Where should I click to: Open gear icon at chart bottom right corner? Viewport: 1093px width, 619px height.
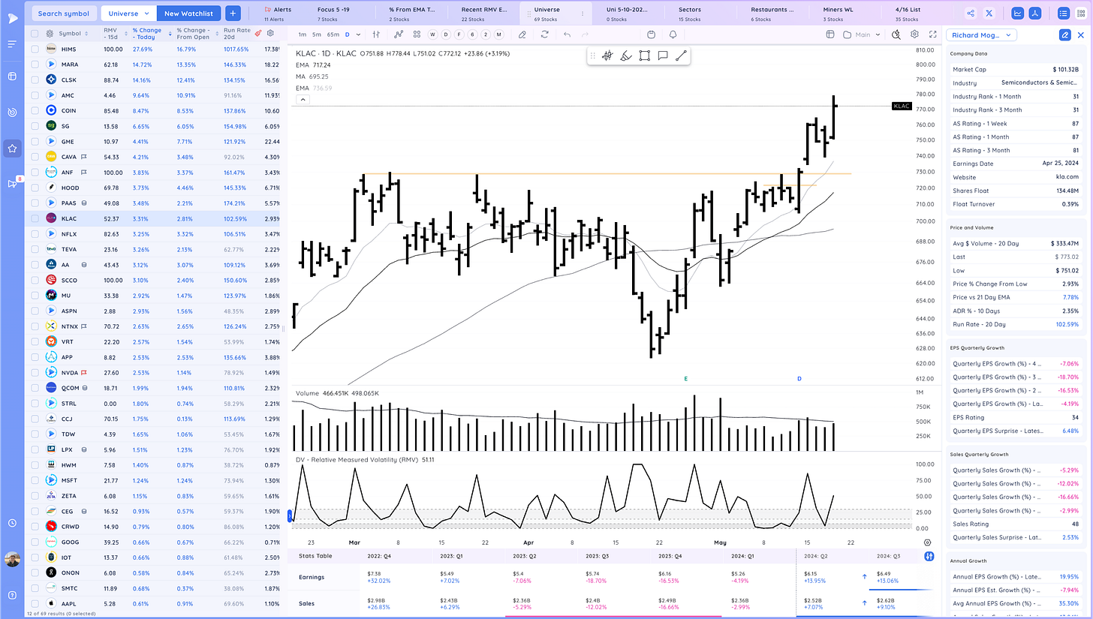pyautogui.click(x=928, y=542)
